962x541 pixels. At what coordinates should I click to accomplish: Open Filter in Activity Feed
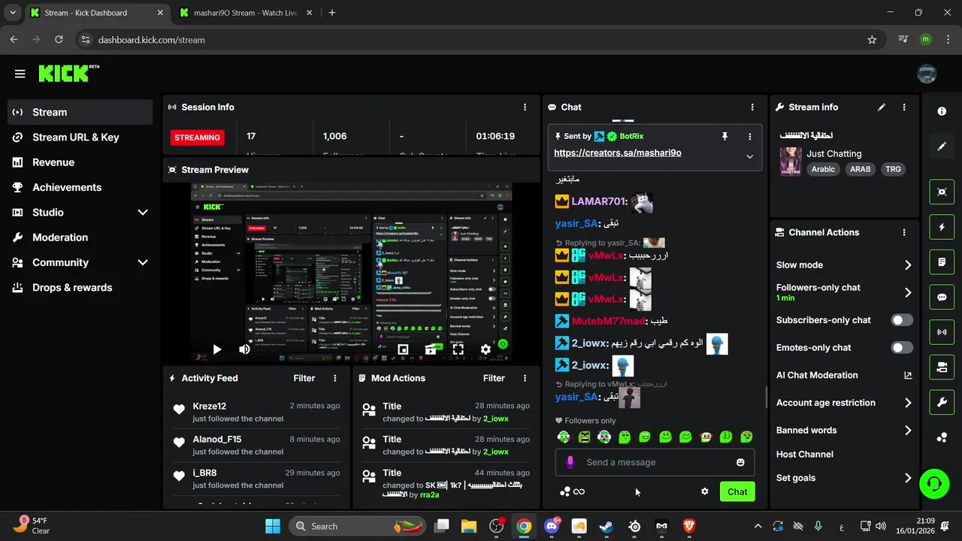point(304,378)
